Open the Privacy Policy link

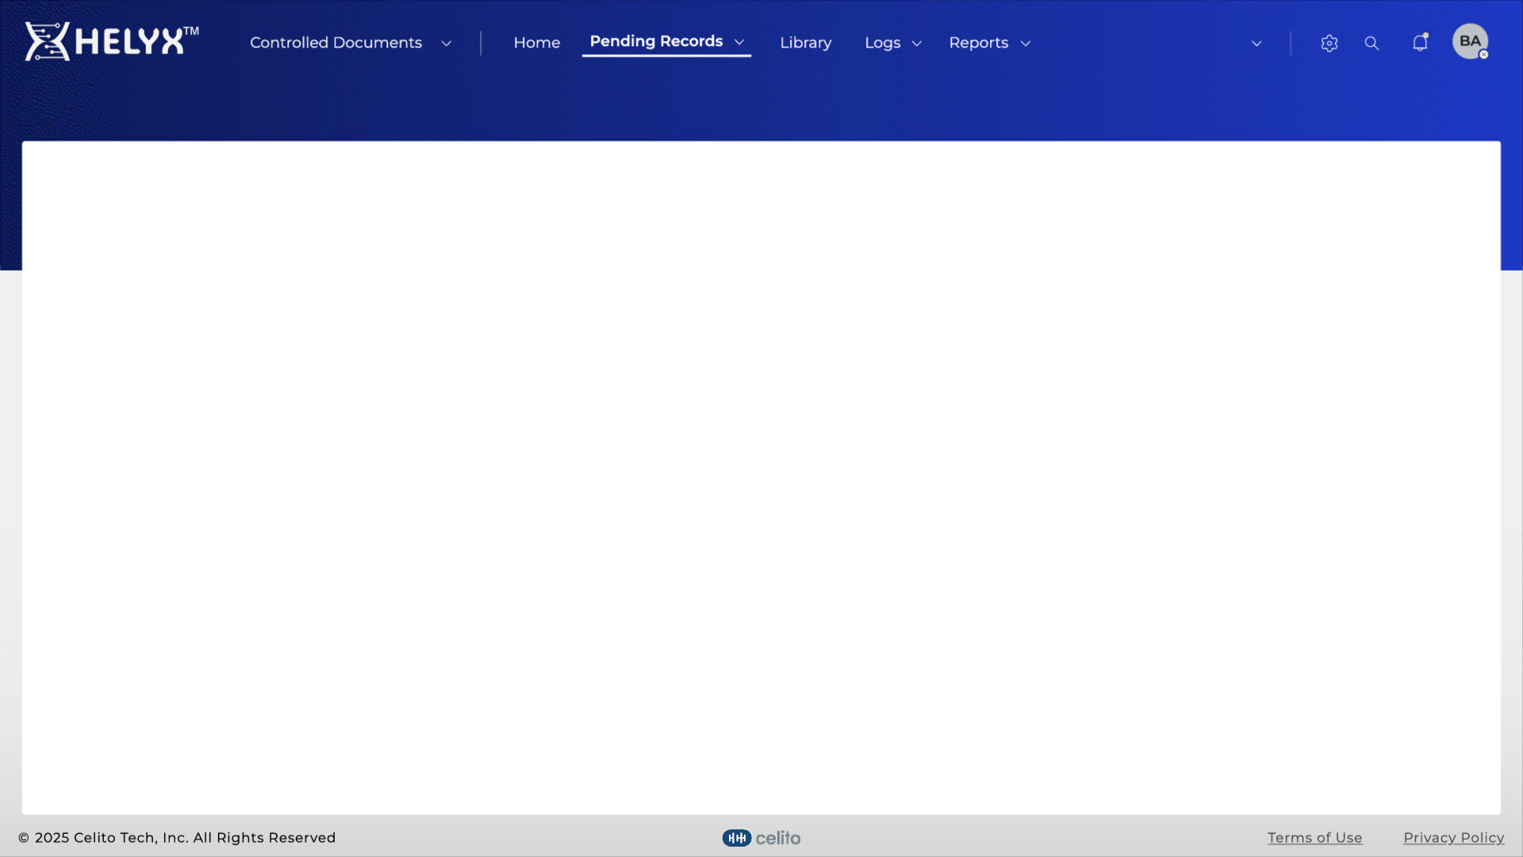(x=1453, y=838)
